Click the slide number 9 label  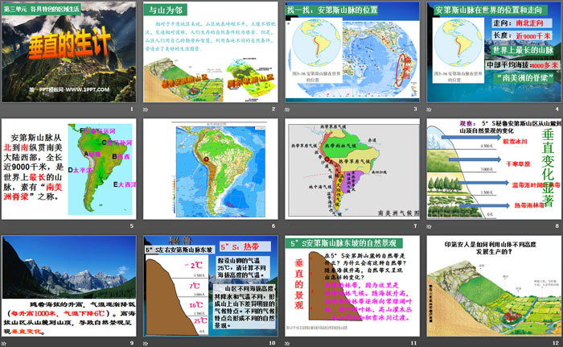tap(131, 343)
